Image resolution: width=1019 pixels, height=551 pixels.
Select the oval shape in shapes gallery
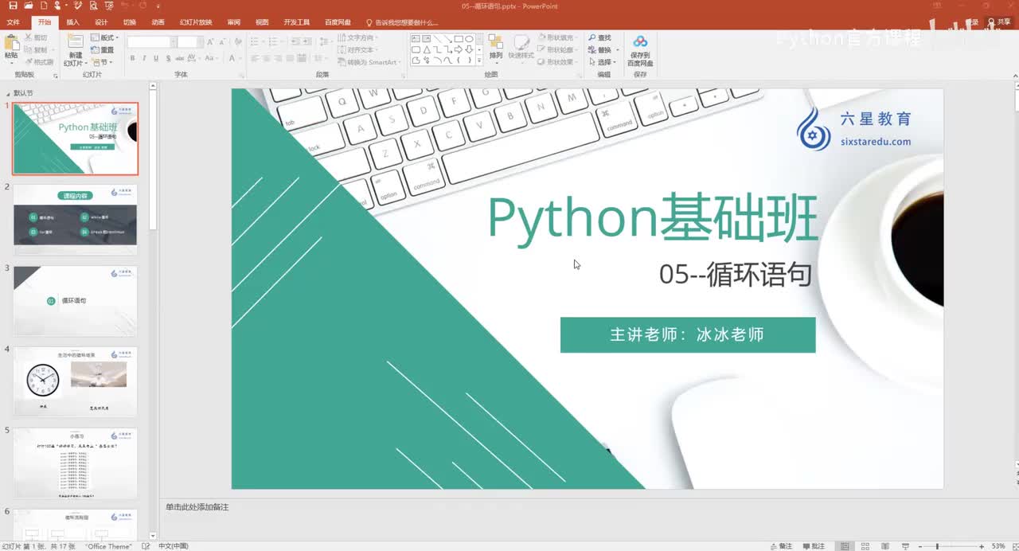click(470, 38)
